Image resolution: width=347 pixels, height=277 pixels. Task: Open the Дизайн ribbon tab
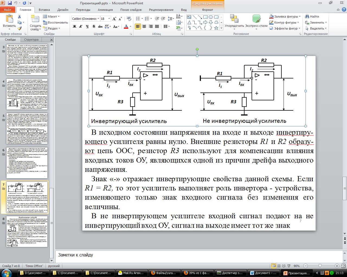[x=63, y=10]
